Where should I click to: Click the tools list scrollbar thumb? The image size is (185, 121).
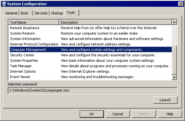[174, 60]
